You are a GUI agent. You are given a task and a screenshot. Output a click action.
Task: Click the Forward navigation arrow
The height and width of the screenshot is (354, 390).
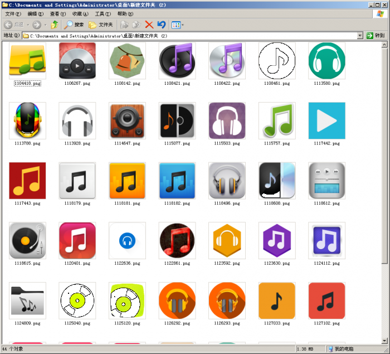click(37, 25)
